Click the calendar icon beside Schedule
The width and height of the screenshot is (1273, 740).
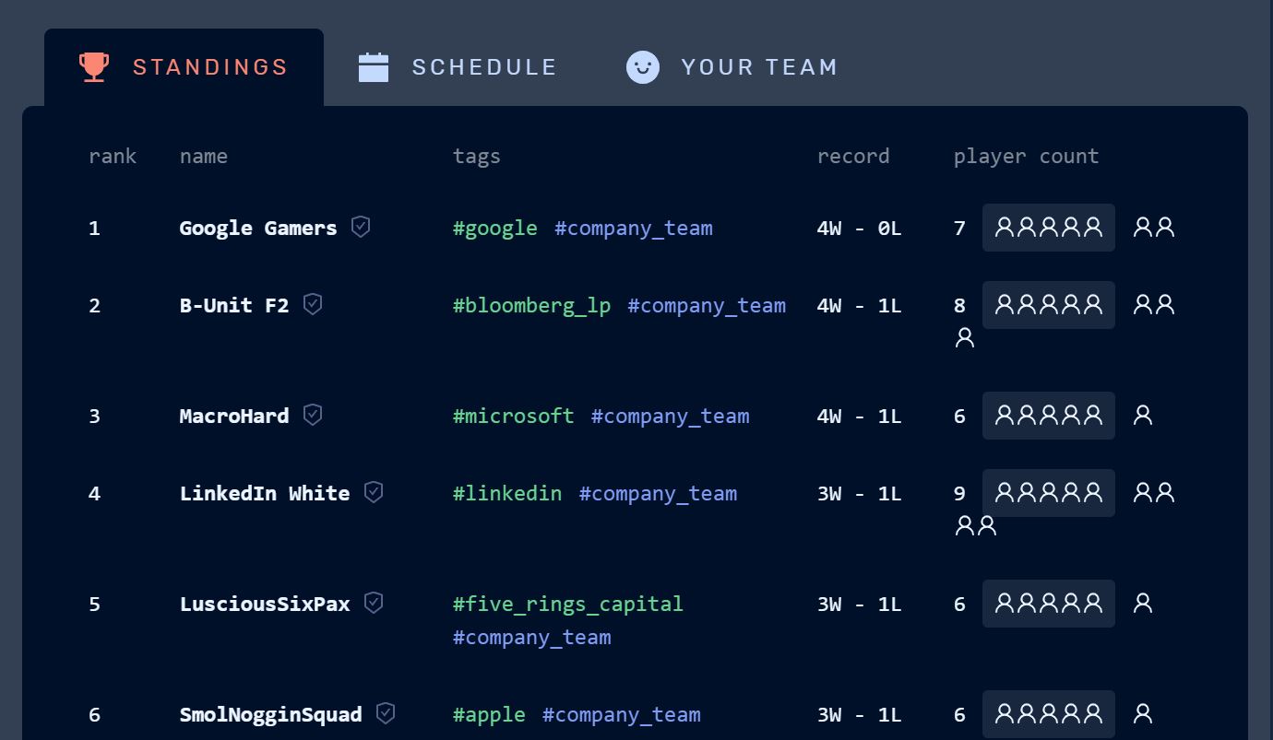point(374,67)
